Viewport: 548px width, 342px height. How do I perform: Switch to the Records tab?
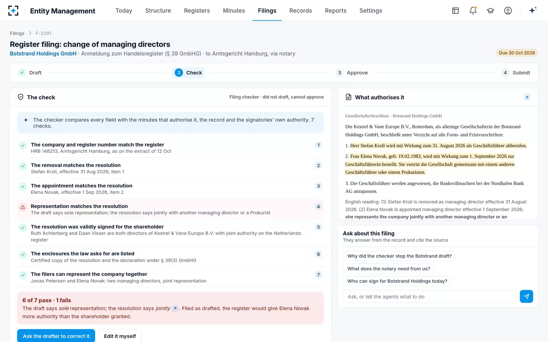pyautogui.click(x=300, y=11)
